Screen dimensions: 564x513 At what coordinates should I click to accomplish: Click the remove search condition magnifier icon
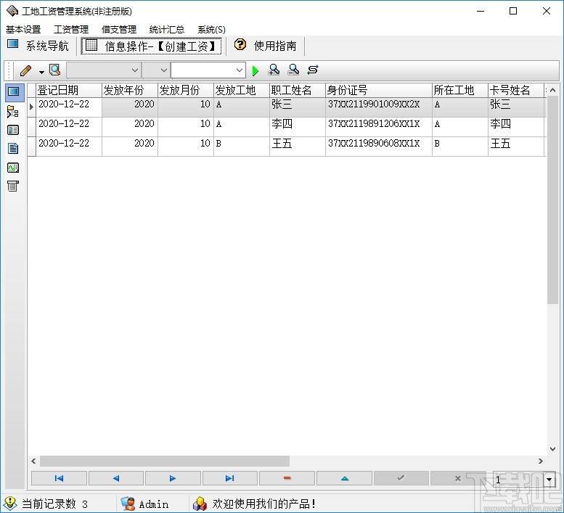[x=293, y=70]
